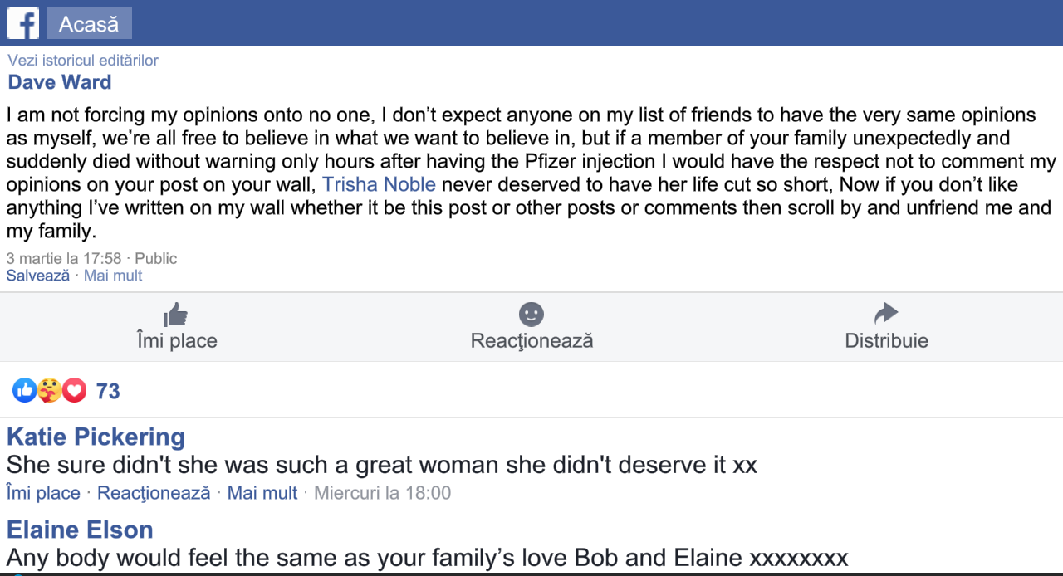Viewport: 1063px width, 576px height.
Task: View the 73 reactions count
Action: pos(108,391)
